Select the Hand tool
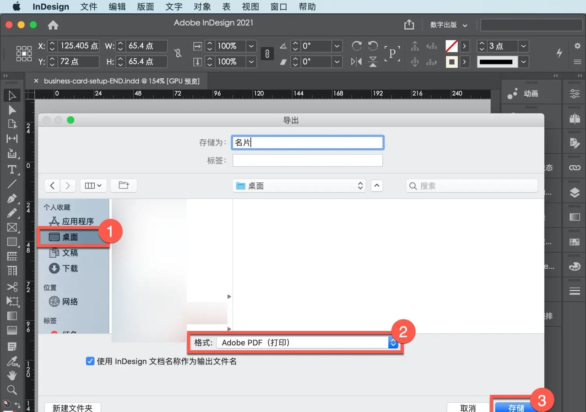 coord(12,375)
